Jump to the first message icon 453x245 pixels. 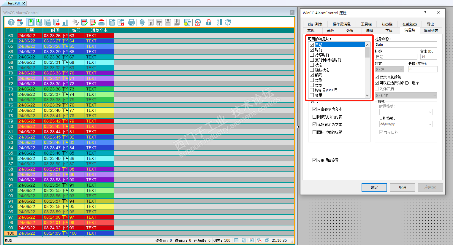point(151,22)
